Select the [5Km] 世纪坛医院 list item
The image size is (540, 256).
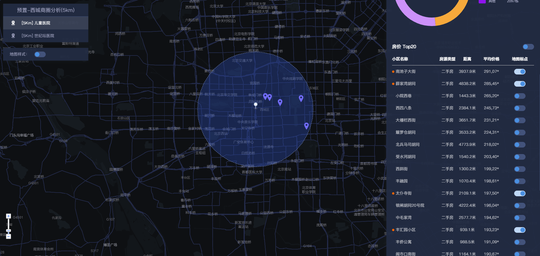[x=46, y=36]
